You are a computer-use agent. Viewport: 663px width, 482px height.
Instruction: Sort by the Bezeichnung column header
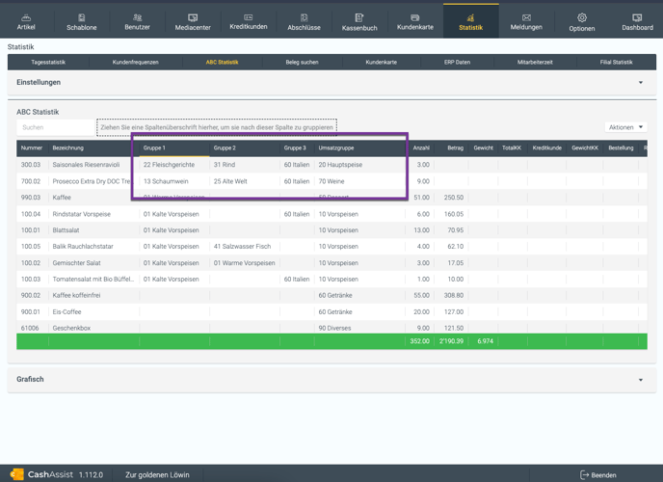68,148
